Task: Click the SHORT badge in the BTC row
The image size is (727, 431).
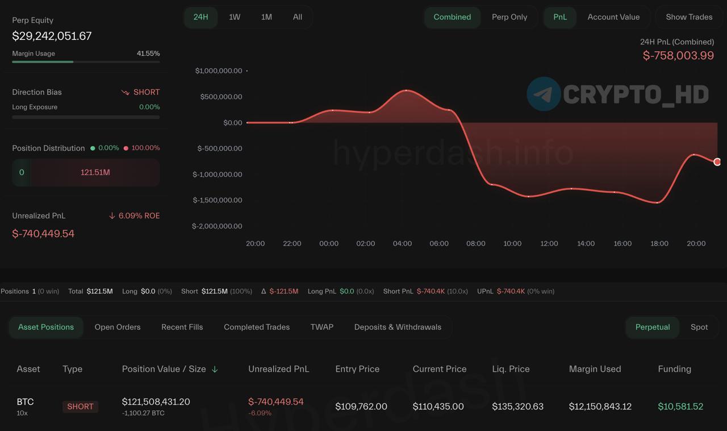Action: (80, 407)
